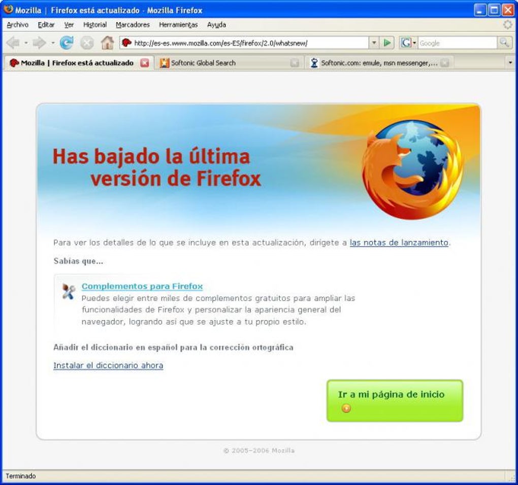
Task: Choose search engine via Google dropdown
Action: coord(408,43)
